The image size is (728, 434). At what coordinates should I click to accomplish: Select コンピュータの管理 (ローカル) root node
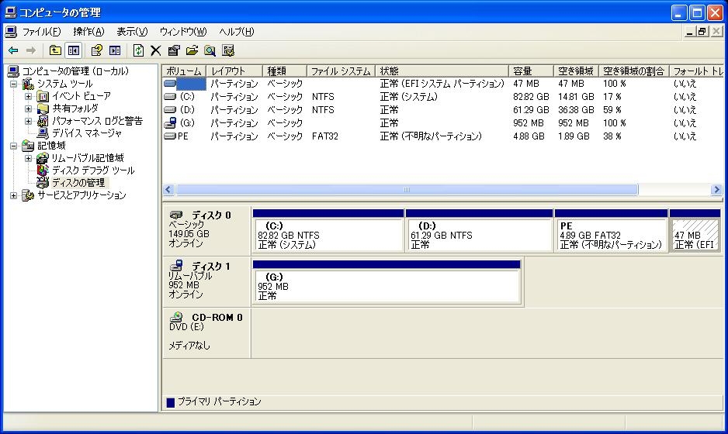75,71
